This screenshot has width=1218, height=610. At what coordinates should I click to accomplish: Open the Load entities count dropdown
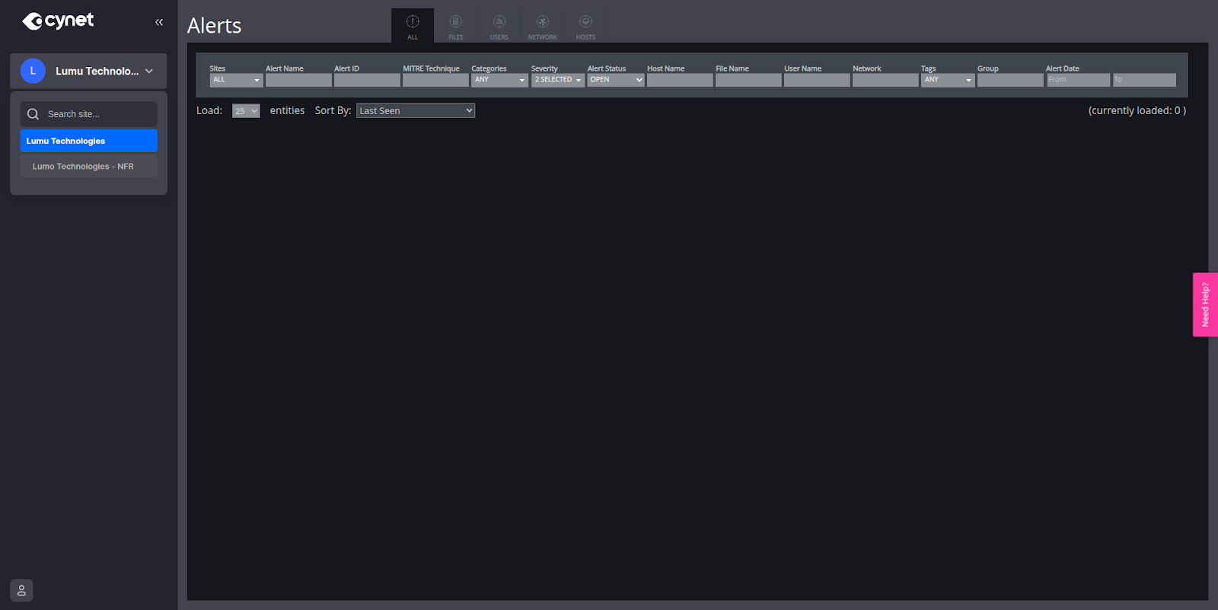[x=246, y=111]
